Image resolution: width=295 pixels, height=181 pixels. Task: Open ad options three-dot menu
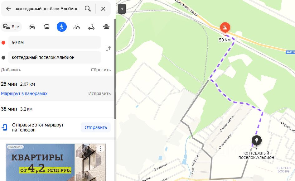tap(101, 149)
